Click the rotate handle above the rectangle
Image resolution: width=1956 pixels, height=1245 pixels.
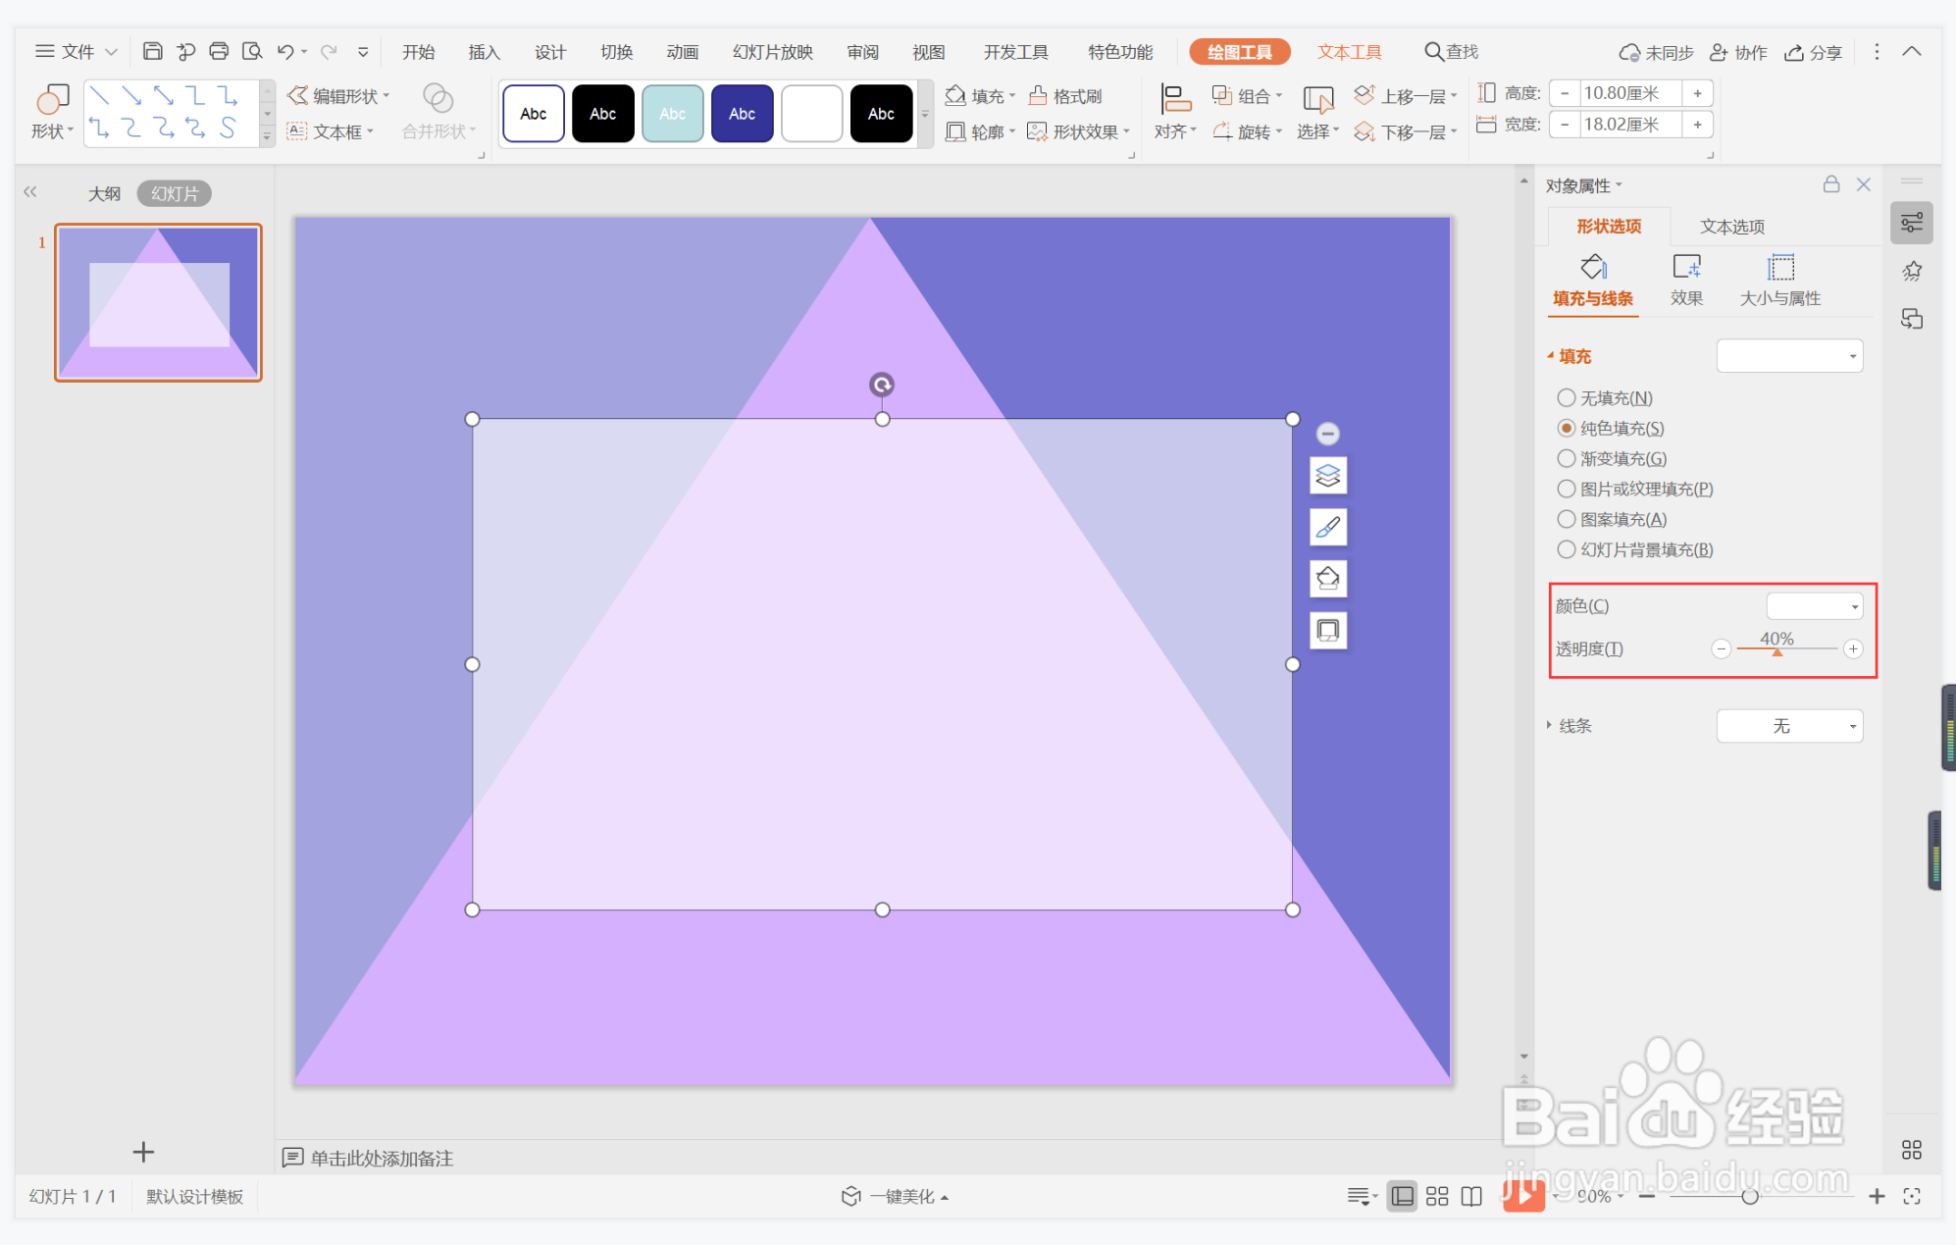click(x=882, y=385)
